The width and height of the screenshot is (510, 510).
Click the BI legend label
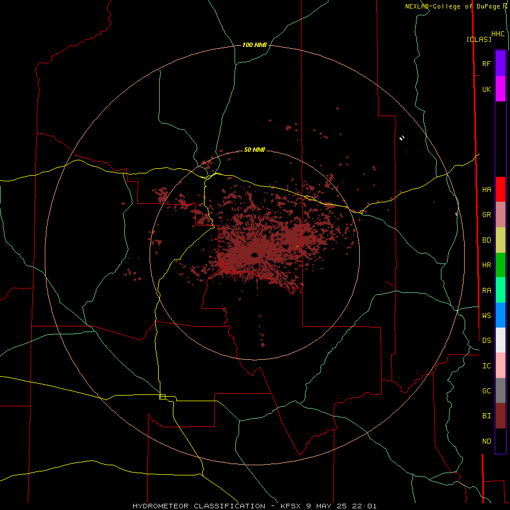(x=486, y=416)
